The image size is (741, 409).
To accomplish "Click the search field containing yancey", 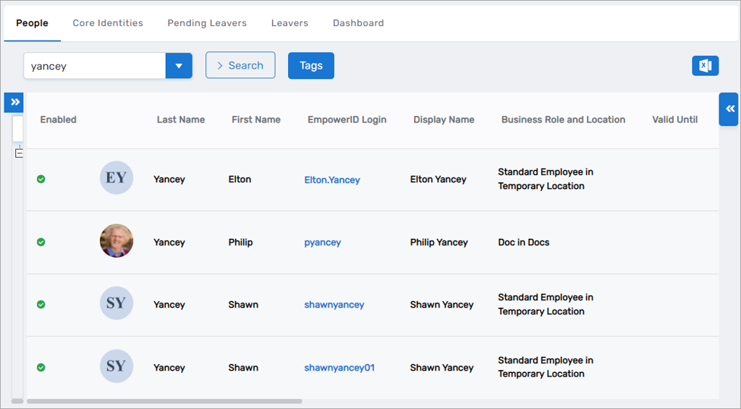I will (x=95, y=66).
